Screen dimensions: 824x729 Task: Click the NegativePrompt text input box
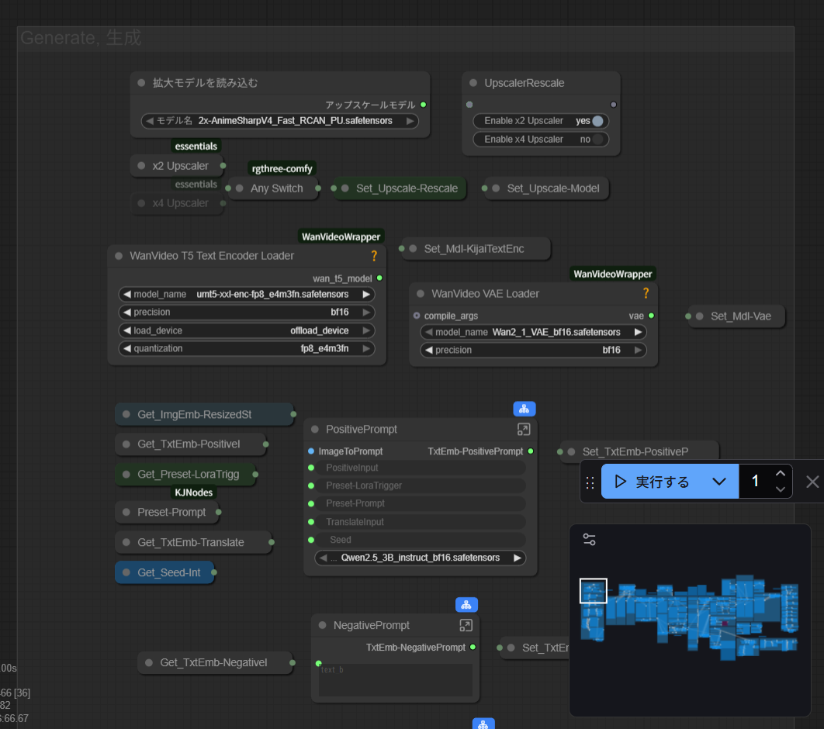click(396, 679)
